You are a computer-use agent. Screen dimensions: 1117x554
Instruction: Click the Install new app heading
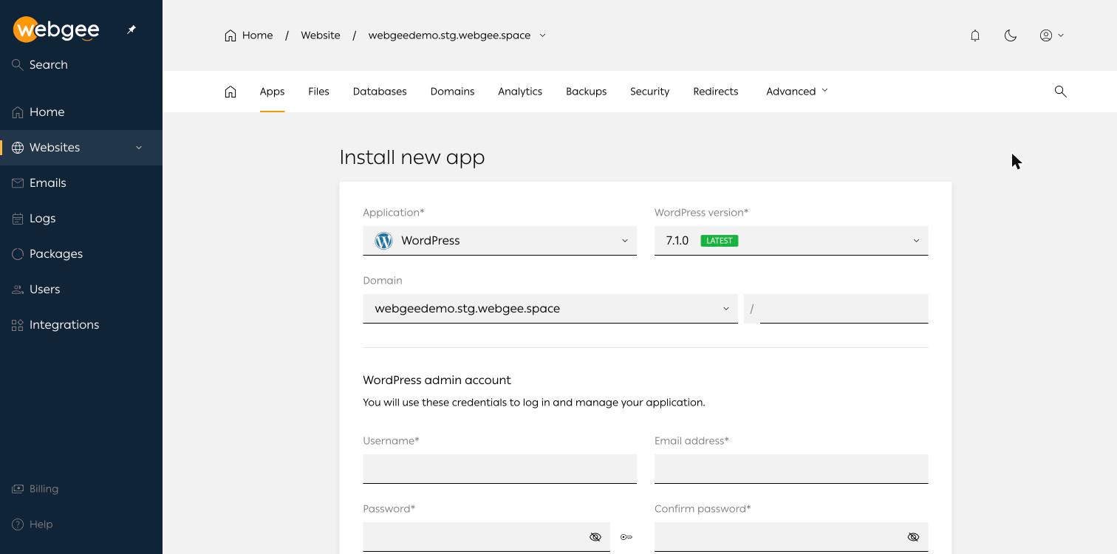[412, 158]
